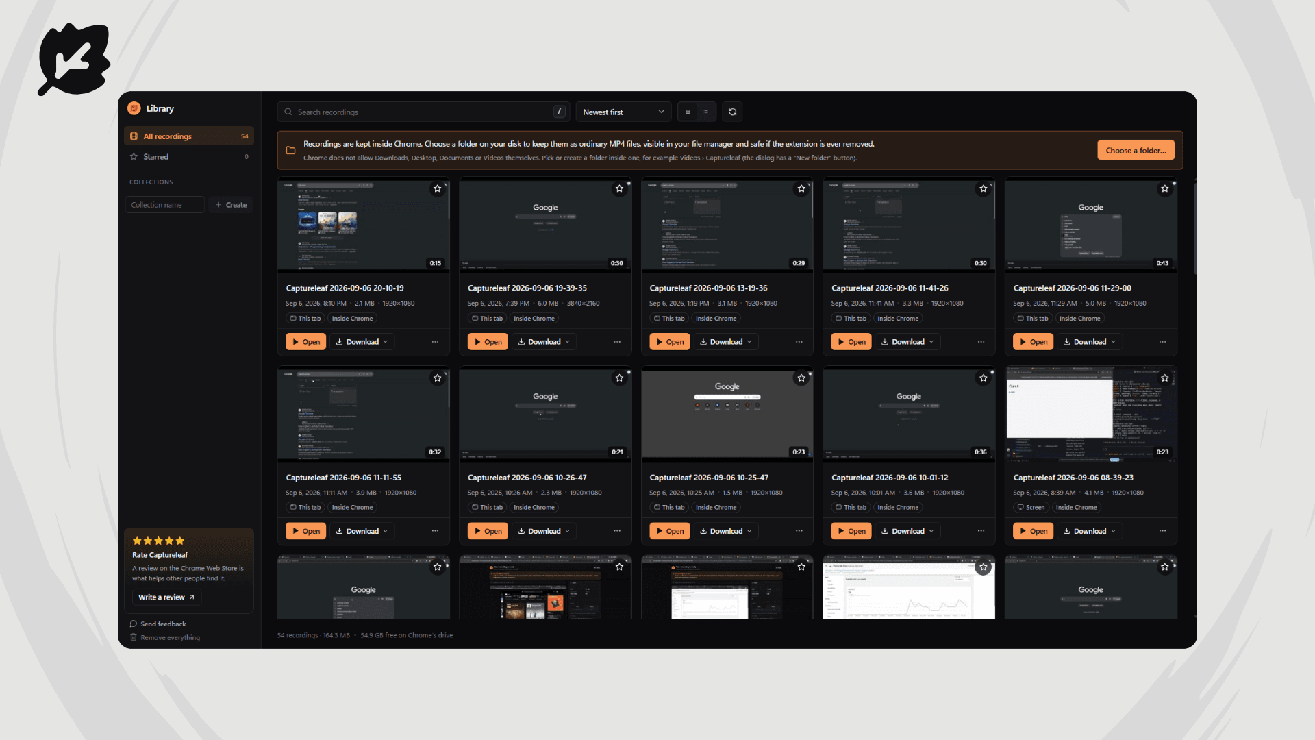Viewport: 1315px width, 740px height.
Task: Click Write a review link
Action: point(166,597)
